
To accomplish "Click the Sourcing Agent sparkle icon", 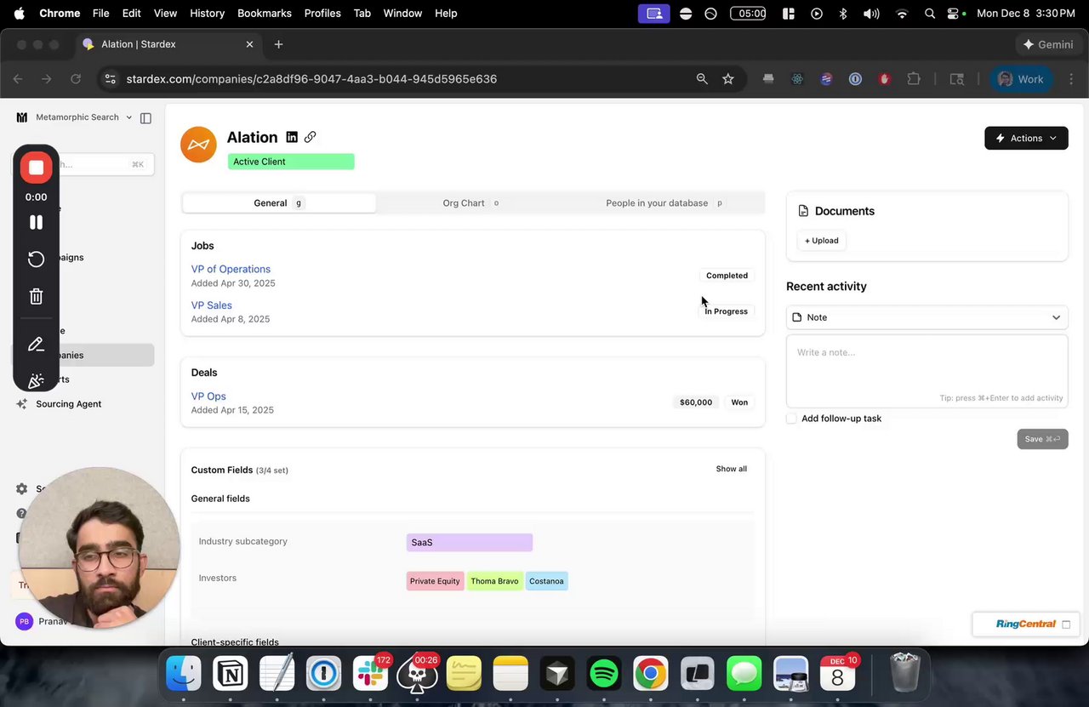I will point(22,404).
